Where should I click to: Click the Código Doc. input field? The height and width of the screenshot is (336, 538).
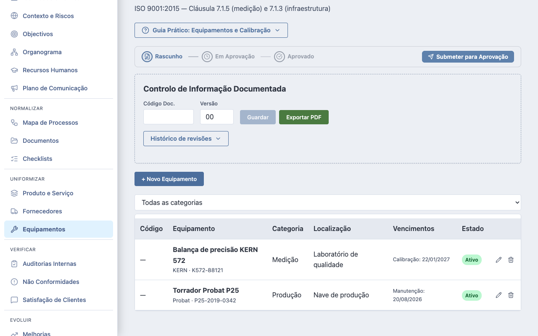(x=169, y=117)
